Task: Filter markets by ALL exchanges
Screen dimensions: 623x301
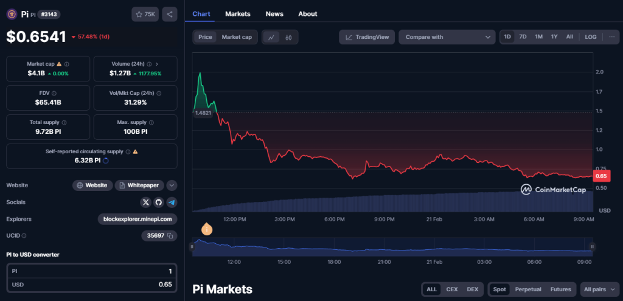Action: 431,289
